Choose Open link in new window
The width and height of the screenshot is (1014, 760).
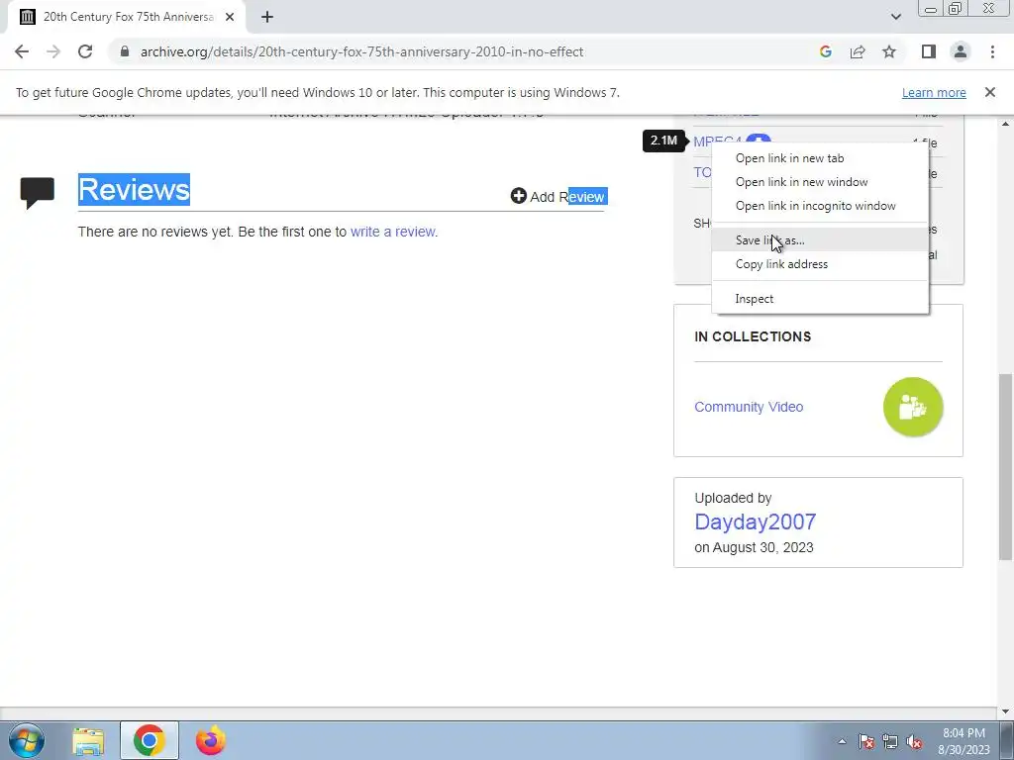820,182
